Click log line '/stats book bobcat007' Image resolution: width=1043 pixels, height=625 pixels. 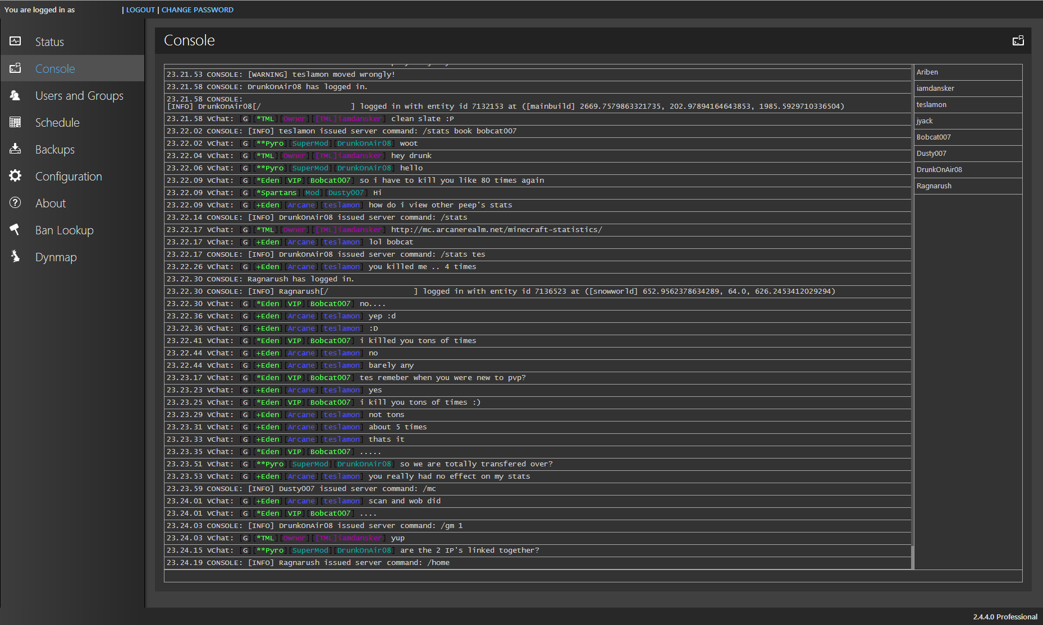click(537, 131)
